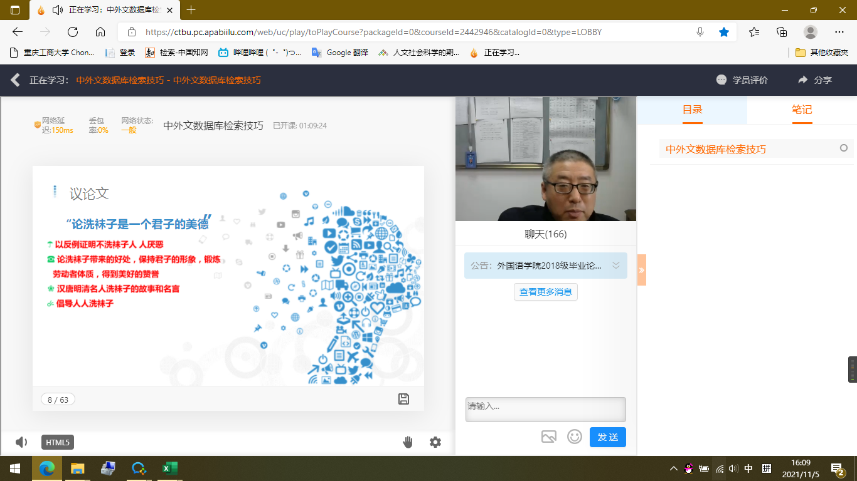Click the 发送 button
Screen dimensions: 857x481
point(607,437)
